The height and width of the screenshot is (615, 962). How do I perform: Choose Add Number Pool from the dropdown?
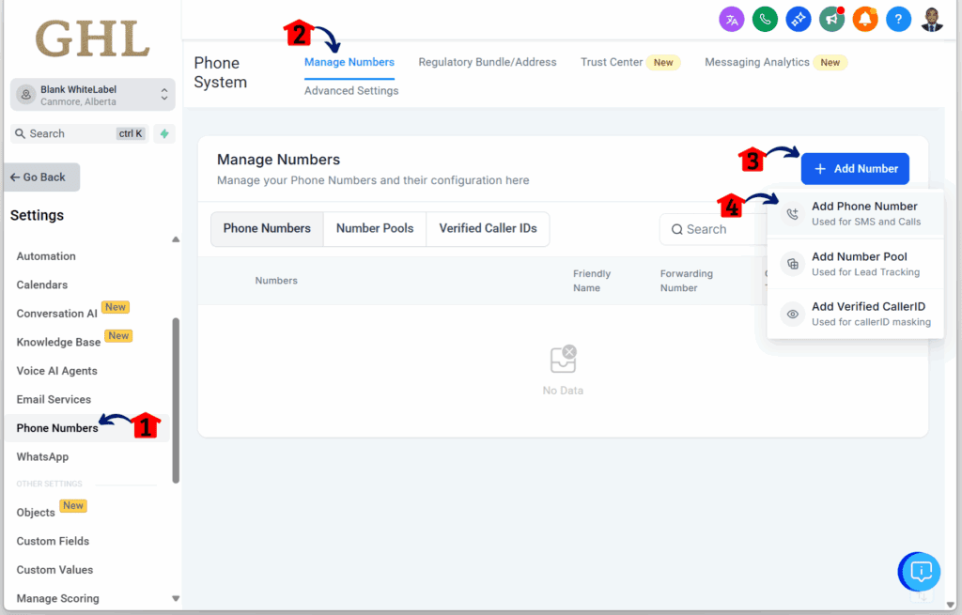(x=855, y=264)
